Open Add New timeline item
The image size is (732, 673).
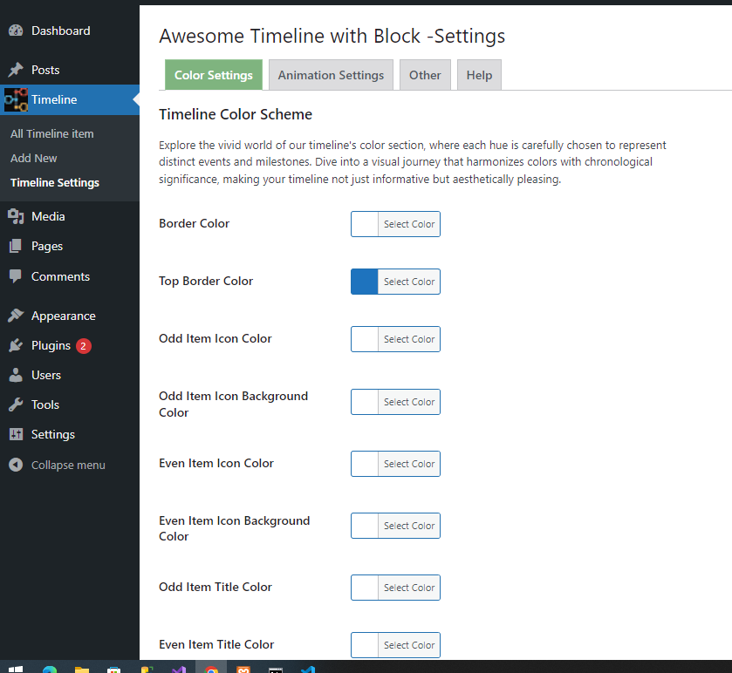[34, 158]
